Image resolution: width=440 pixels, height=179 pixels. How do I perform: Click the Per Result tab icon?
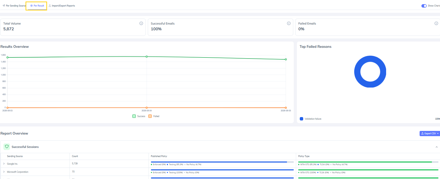click(x=31, y=5)
